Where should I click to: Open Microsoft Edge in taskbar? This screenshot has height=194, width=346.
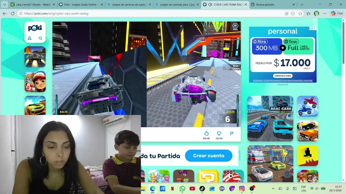(x=152, y=189)
